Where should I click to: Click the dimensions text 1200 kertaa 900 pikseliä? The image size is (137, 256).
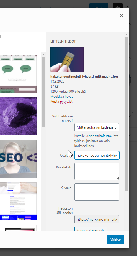pyautogui.click(x=68, y=92)
